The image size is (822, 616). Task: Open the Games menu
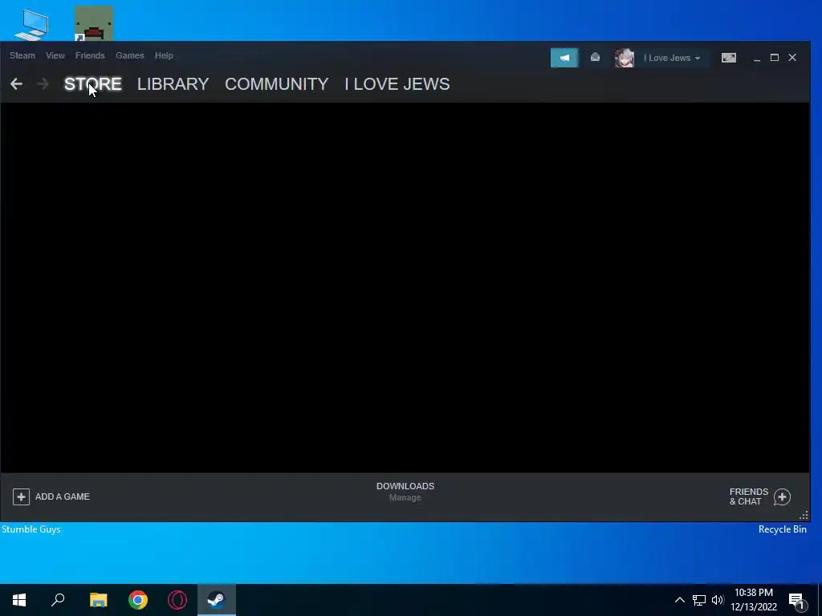[129, 55]
